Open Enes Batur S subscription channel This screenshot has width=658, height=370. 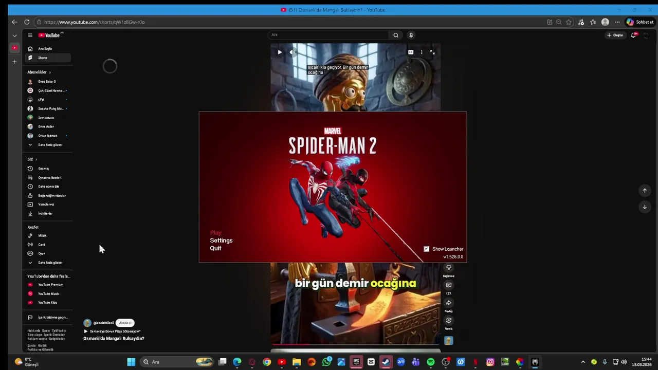tap(47, 81)
